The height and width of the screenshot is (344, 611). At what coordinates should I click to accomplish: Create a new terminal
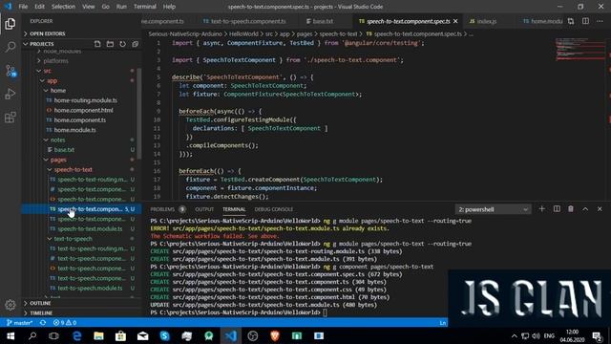coord(541,209)
